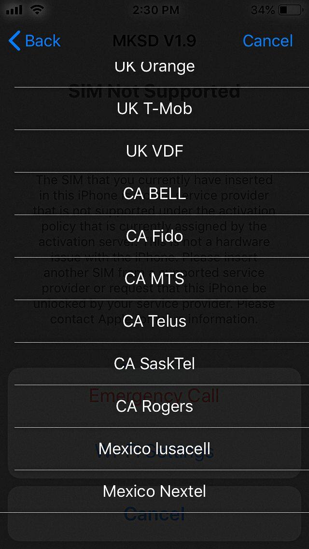Tap the 2:30 PM status clock
The image size is (309, 549).
click(155, 10)
